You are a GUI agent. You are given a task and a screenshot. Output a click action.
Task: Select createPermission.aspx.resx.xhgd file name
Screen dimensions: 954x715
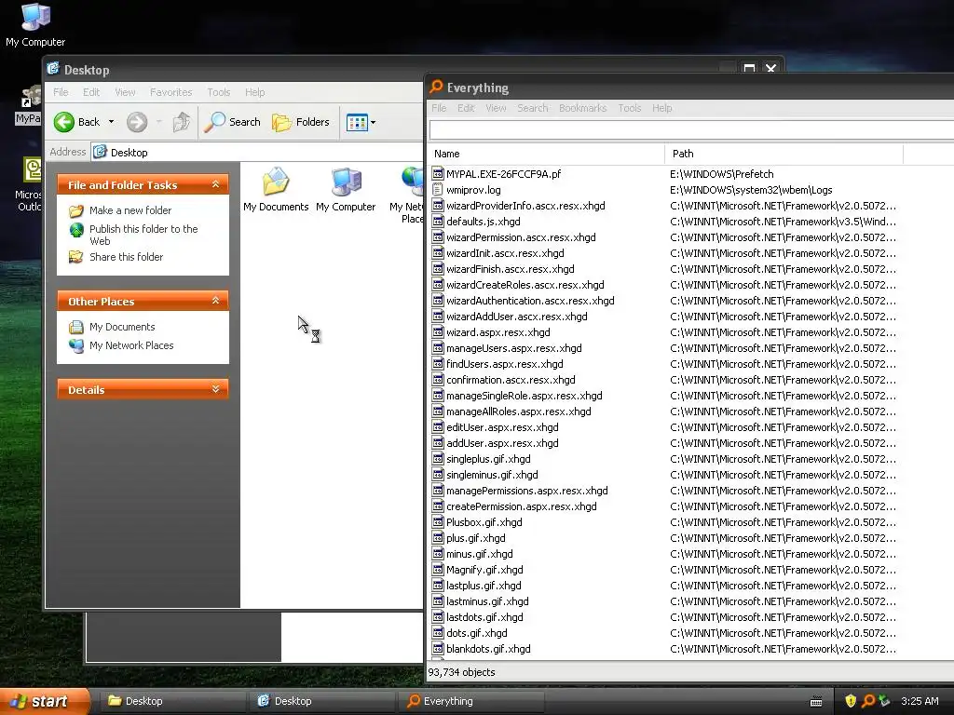522,506
